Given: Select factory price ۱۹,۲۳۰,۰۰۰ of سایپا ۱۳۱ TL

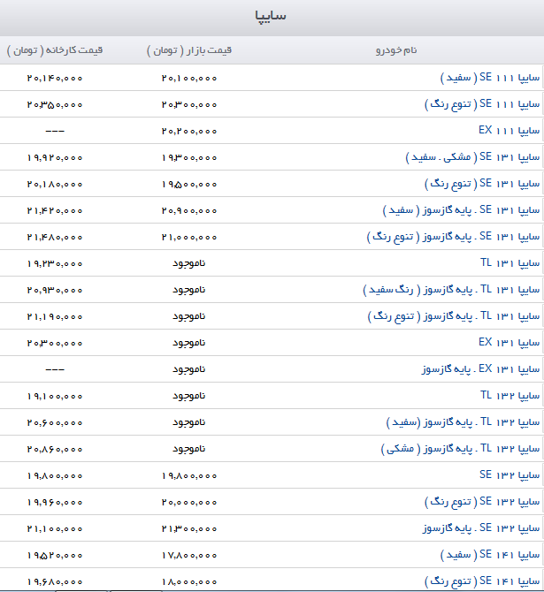Looking at the screenshot, I should (55, 263).
